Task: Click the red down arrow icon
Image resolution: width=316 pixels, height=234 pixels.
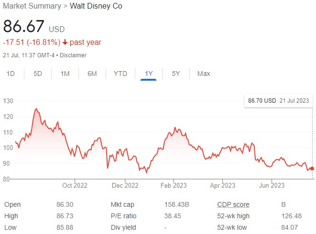Action: coord(65,43)
